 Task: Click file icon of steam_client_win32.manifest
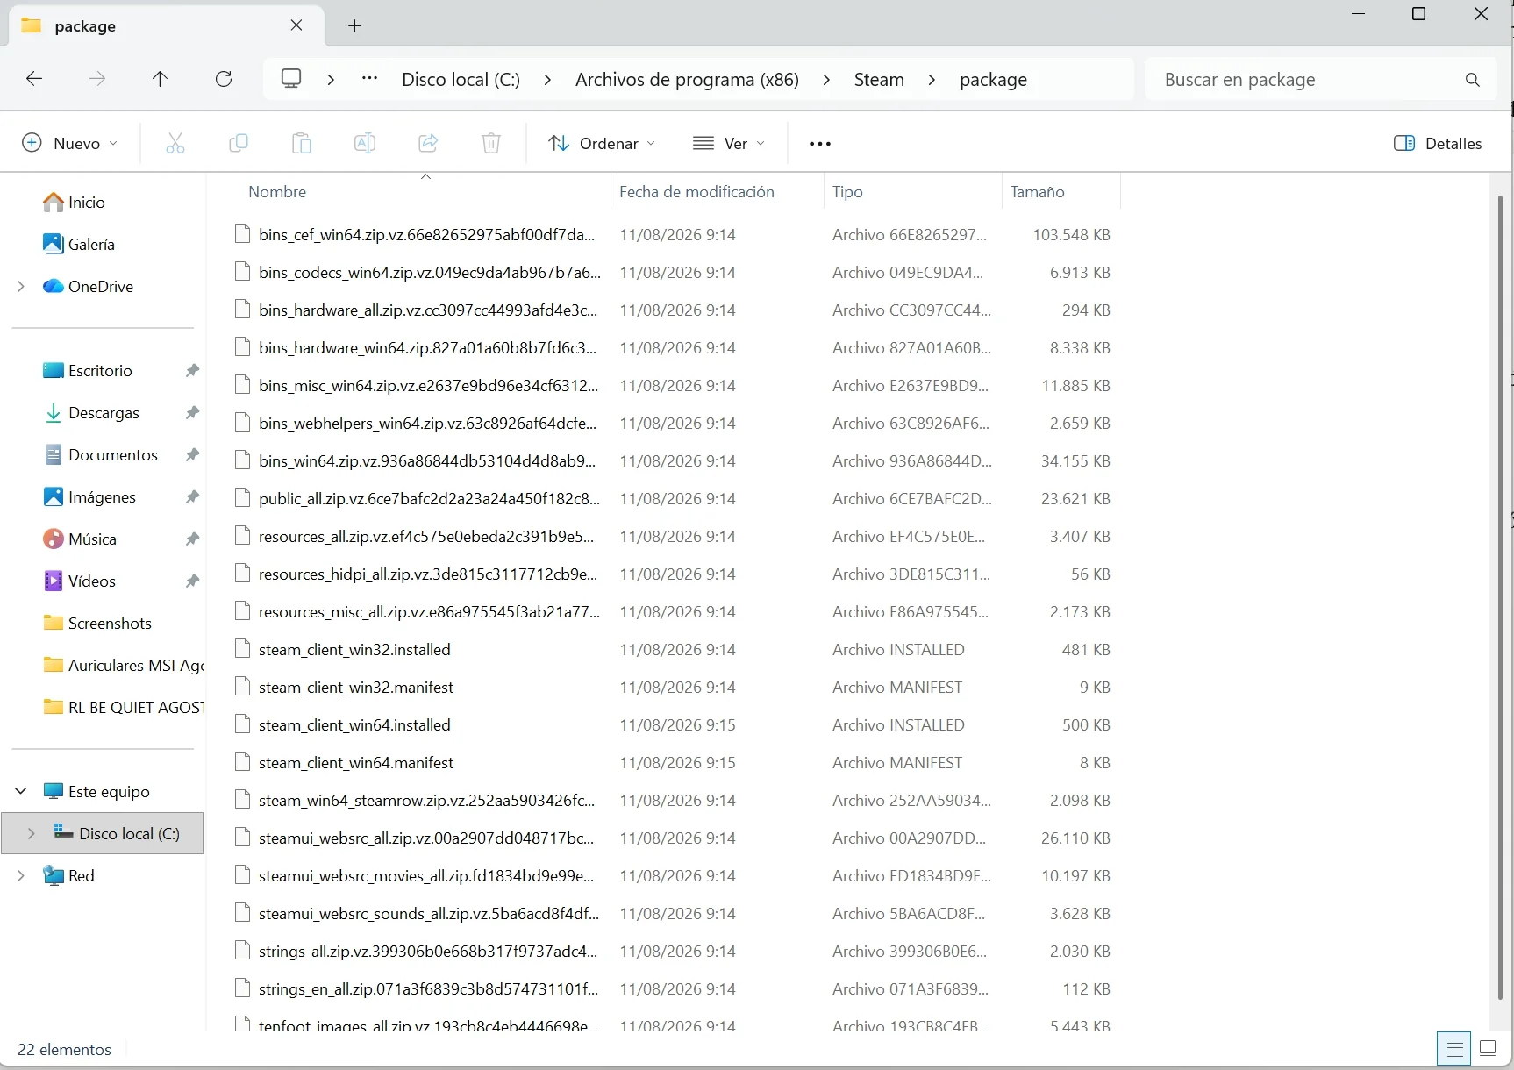click(242, 687)
